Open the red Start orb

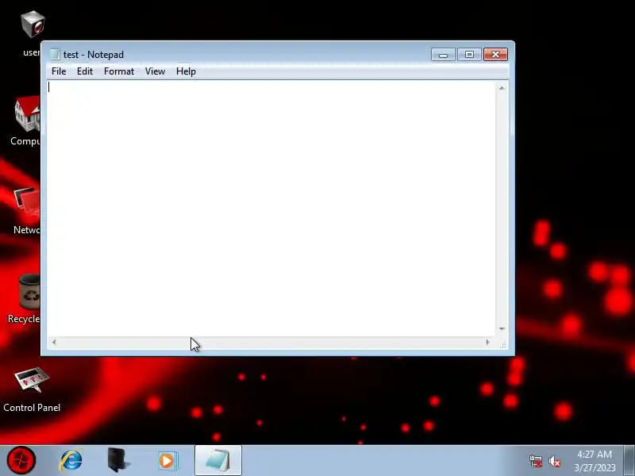coord(21,460)
